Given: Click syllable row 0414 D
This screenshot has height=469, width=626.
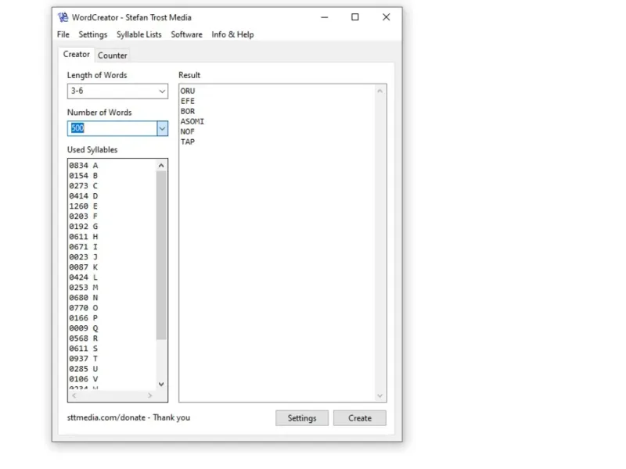Looking at the screenshot, I should (x=84, y=196).
